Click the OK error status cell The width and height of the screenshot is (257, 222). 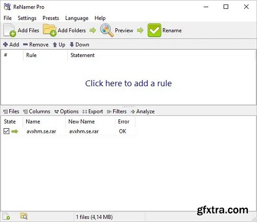point(122,131)
